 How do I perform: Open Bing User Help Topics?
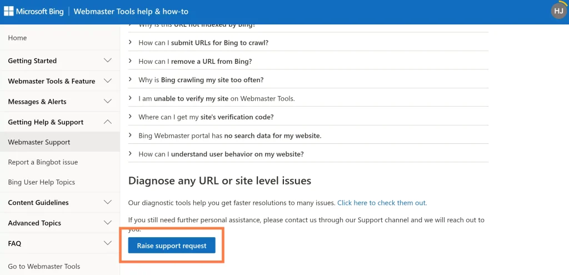coord(41,182)
